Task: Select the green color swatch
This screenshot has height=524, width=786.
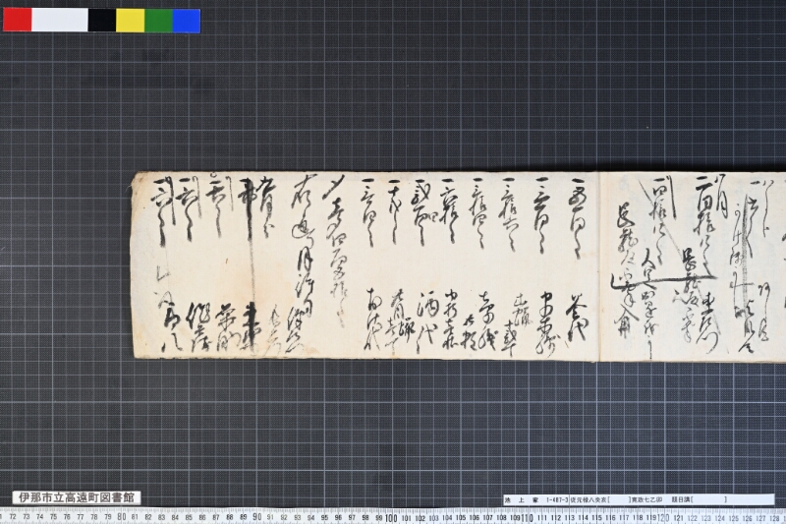Action: pyautogui.click(x=159, y=20)
